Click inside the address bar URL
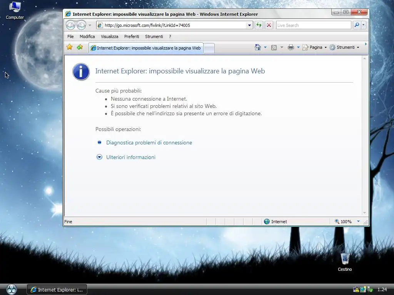 (175, 25)
